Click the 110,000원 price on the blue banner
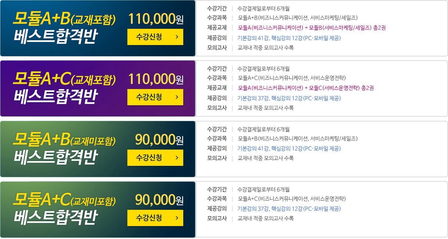Screen dimensions: 448x239 coord(156,18)
